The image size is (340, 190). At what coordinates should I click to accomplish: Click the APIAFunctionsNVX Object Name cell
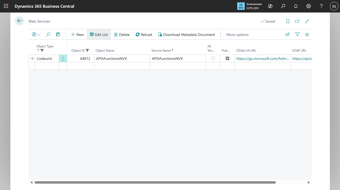click(122, 59)
